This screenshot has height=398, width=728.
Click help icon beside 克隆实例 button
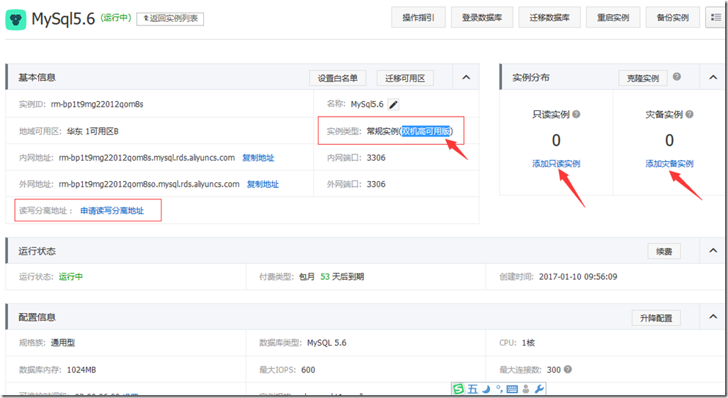(x=677, y=77)
